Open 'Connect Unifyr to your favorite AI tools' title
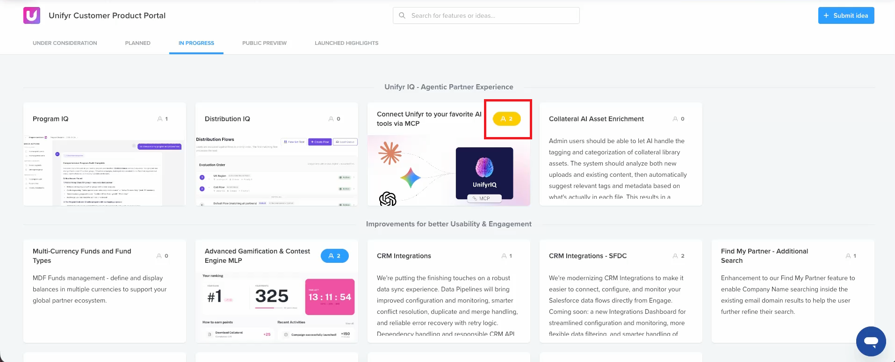The image size is (895, 362). tap(429, 119)
